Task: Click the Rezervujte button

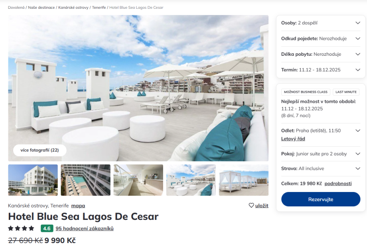Action: 321,199
